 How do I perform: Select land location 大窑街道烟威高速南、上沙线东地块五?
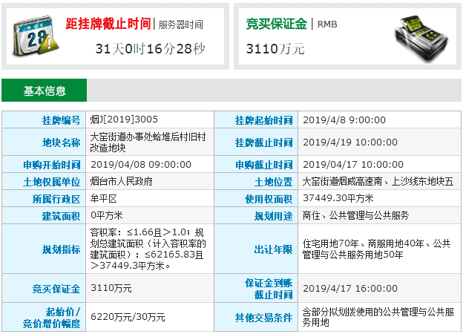click(x=378, y=181)
